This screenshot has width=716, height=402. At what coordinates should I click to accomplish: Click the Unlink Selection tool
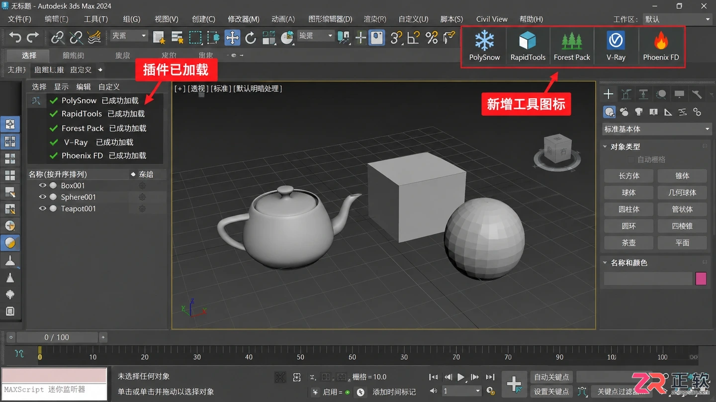[x=76, y=37]
